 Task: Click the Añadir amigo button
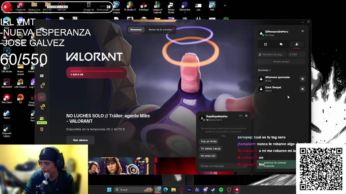(281, 61)
